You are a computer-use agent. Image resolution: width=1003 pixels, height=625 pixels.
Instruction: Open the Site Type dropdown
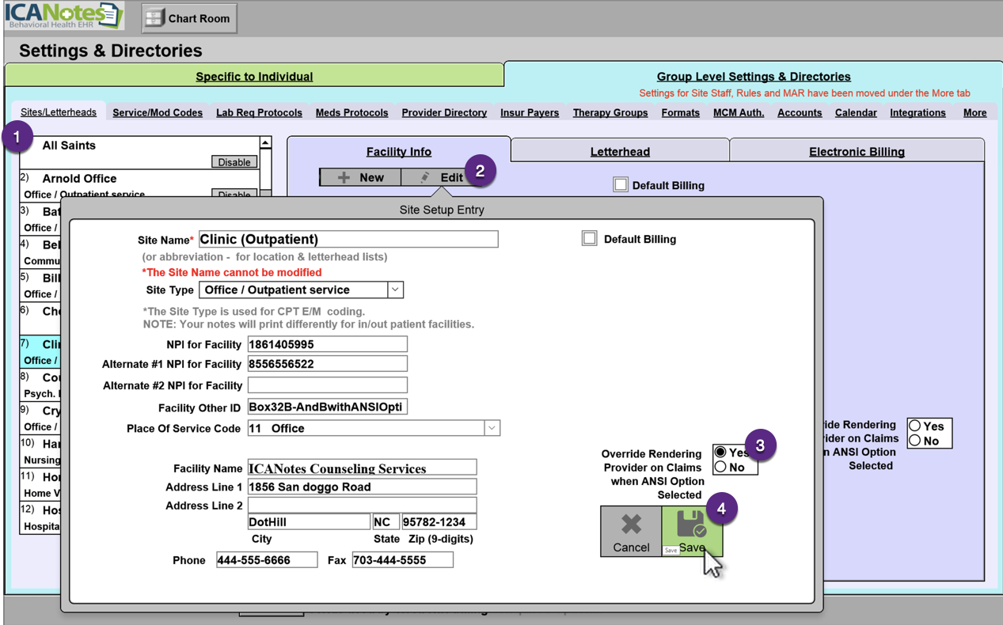pyautogui.click(x=395, y=290)
